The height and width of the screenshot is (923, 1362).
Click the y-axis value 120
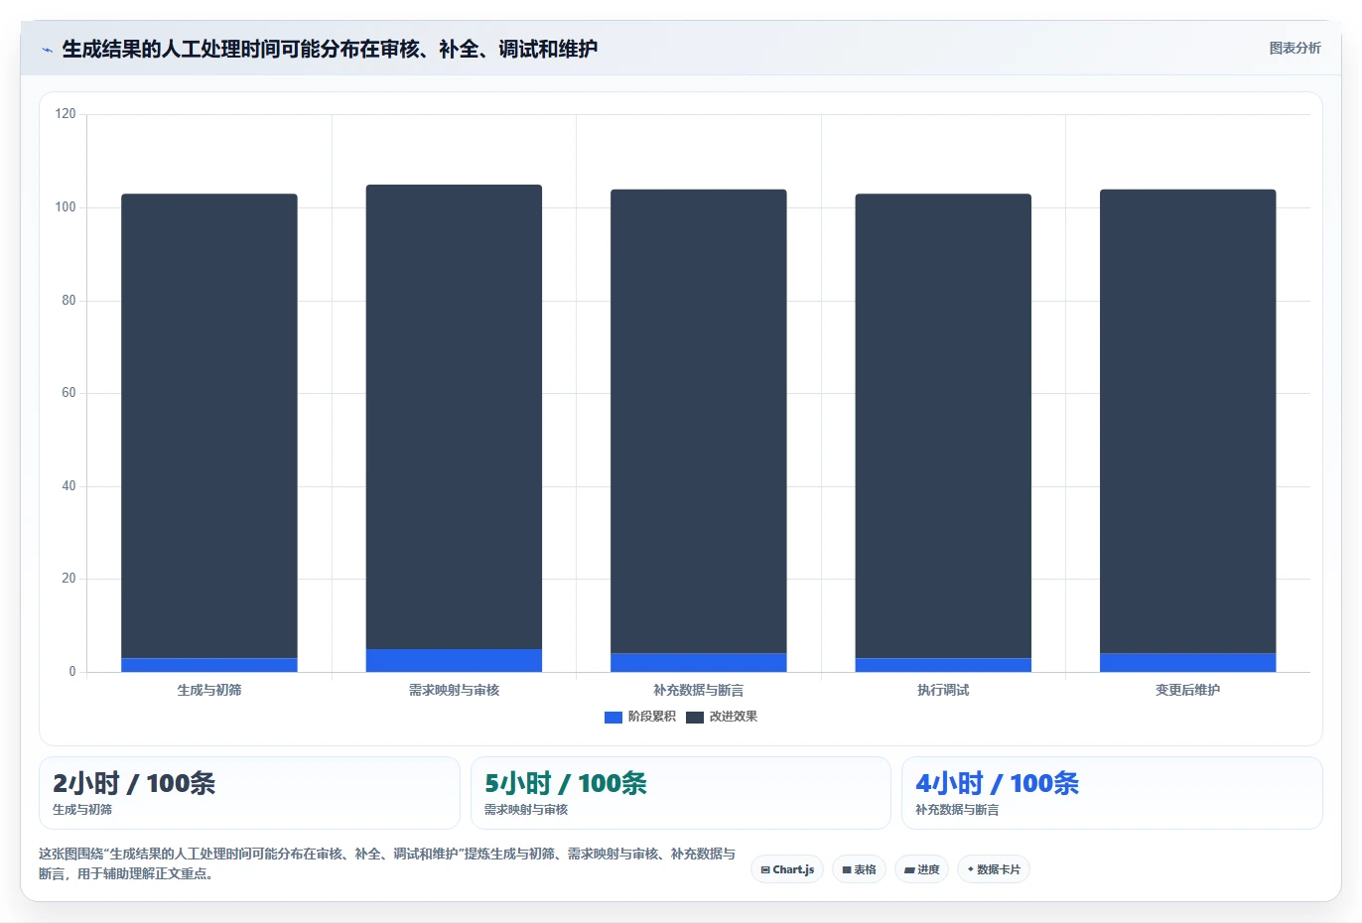click(x=66, y=114)
